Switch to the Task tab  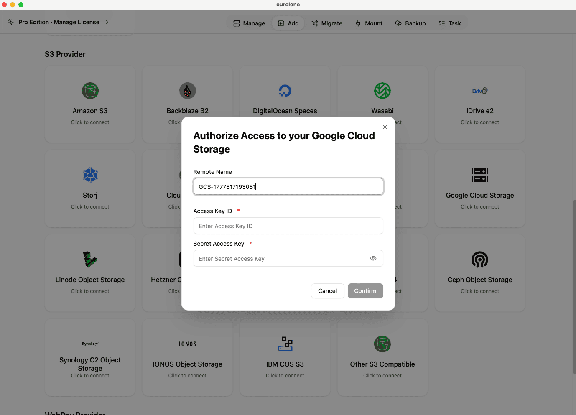click(450, 23)
